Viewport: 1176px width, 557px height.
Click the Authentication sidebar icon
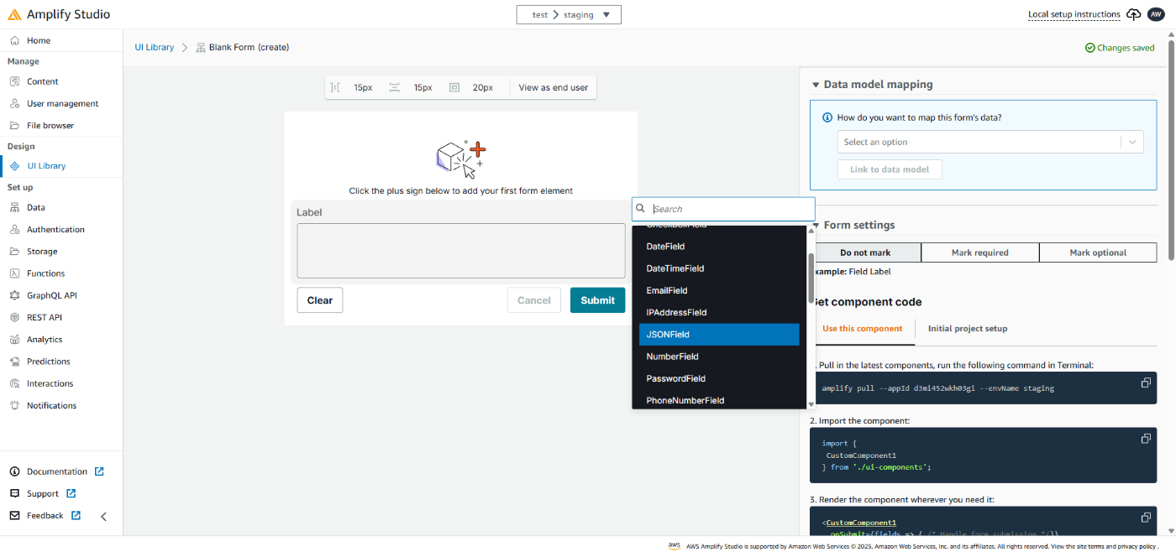pyautogui.click(x=14, y=229)
